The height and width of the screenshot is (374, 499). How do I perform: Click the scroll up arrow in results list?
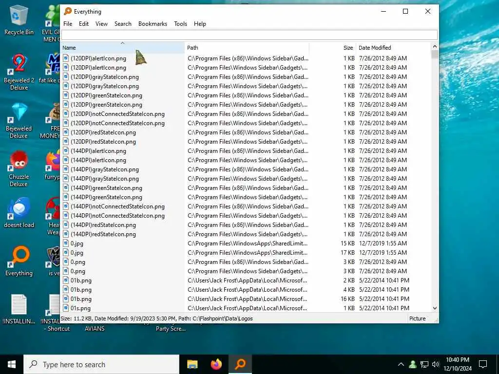[435, 46]
